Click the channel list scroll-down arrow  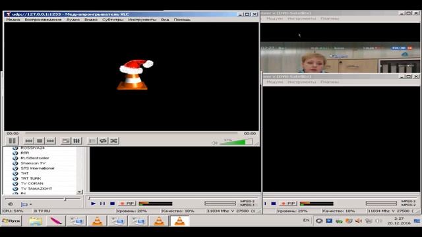[x=80, y=192]
